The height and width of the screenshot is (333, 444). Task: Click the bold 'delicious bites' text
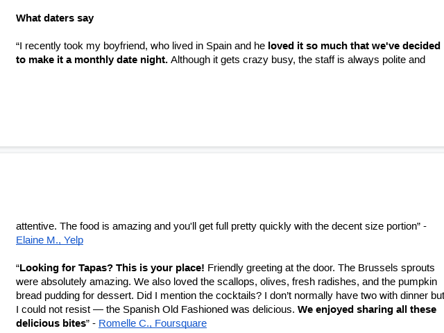pyautogui.click(x=51, y=323)
